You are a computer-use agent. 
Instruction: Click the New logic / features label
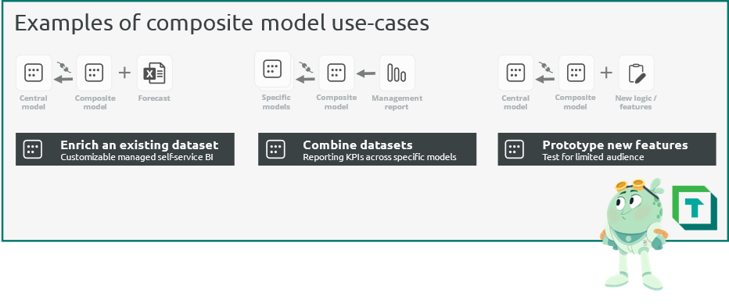coord(636,102)
